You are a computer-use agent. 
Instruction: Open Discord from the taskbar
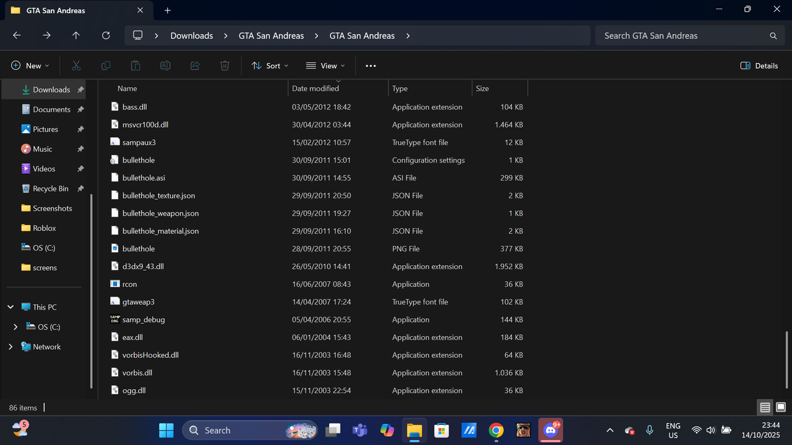coord(550,430)
